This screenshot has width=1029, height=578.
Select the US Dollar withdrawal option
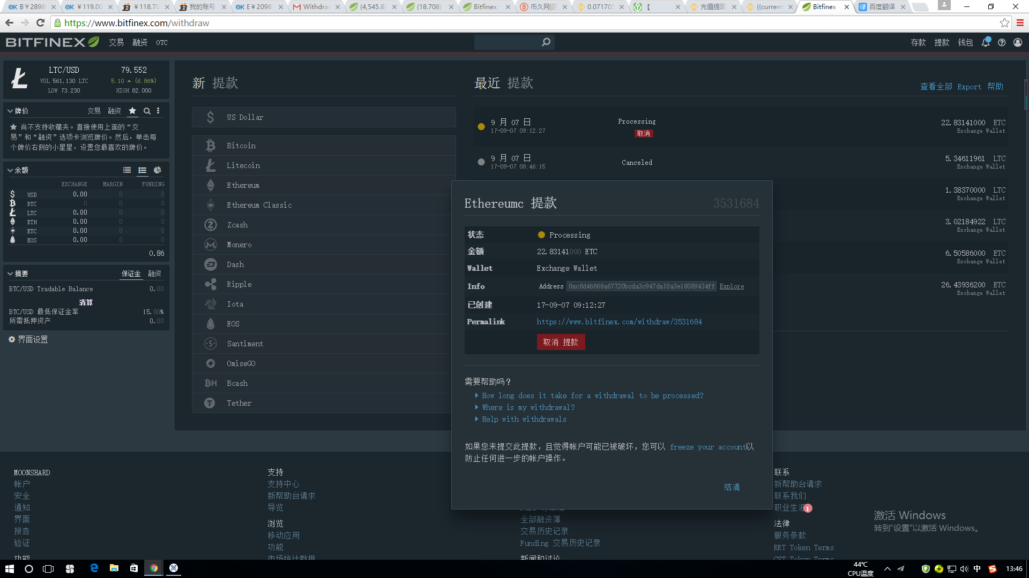pos(324,117)
